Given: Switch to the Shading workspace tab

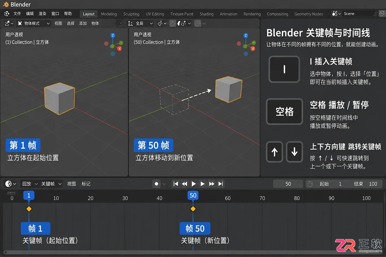Looking at the screenshot, I should [x=206, y=14].
